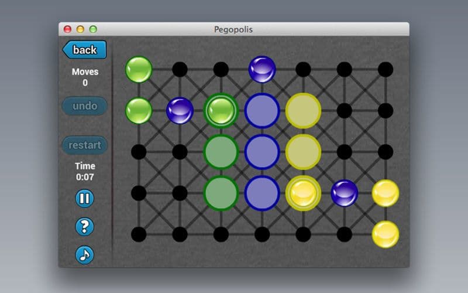This screenshot has height=293, width=468.
Task: Pause the game timer
Action: (x=84, y=198)
